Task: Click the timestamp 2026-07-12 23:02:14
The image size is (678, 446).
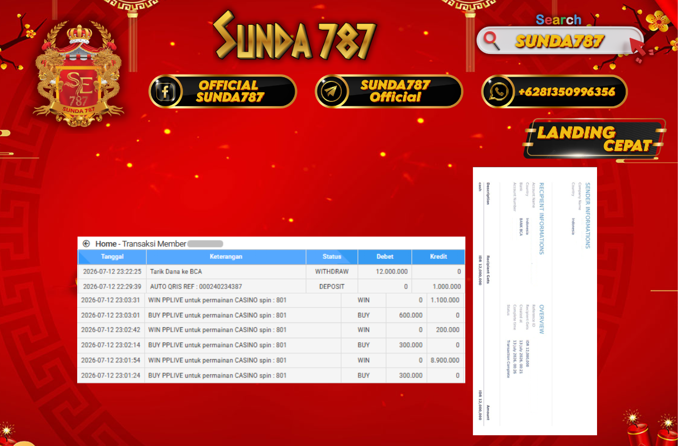Action: [111, 345]
